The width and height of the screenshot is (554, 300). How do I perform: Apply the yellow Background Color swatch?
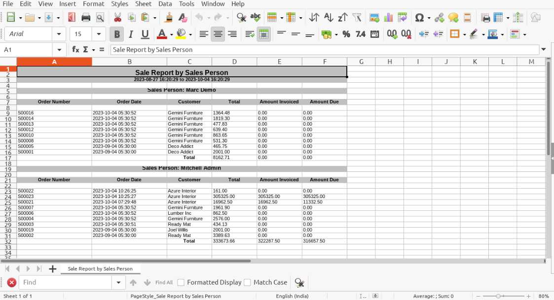(x=181, y=34)
